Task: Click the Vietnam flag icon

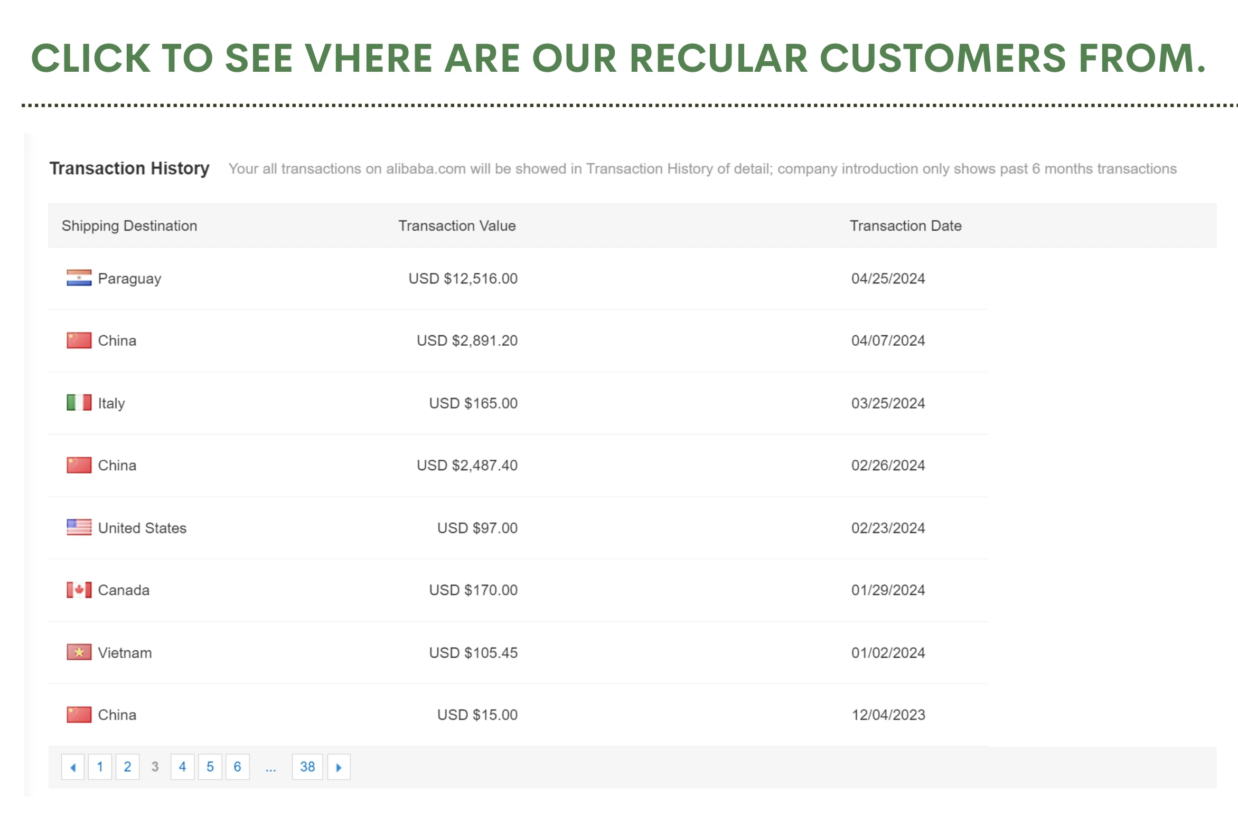Action: pos(79,652)
